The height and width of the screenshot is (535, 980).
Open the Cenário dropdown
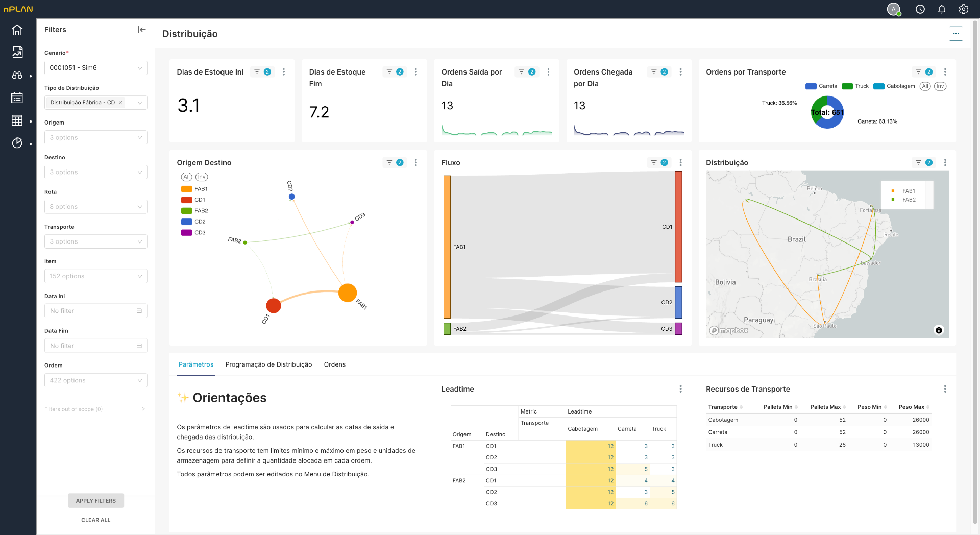coord(96,68)
